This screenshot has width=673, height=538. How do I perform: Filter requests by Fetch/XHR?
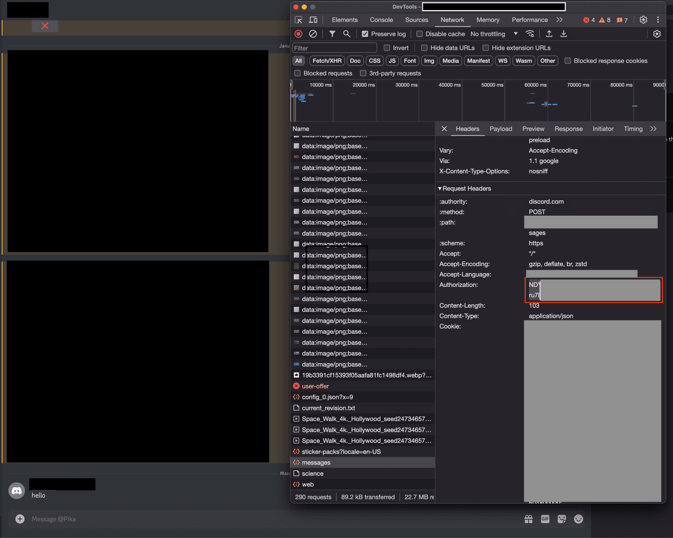[x=327, y=61]
